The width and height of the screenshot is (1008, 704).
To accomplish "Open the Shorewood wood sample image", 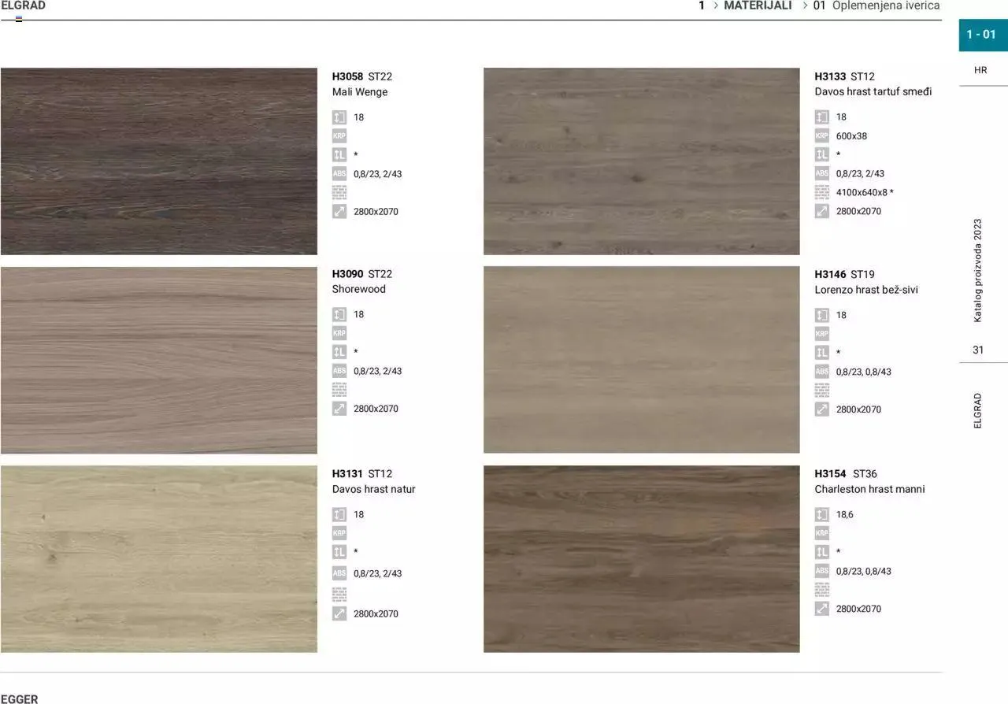I will [159, 360].
